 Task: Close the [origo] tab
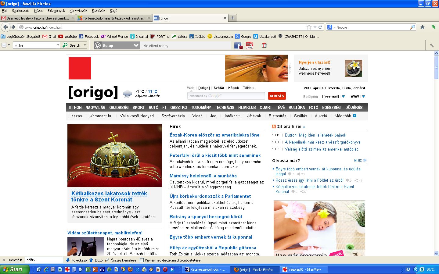coord(225,18)
